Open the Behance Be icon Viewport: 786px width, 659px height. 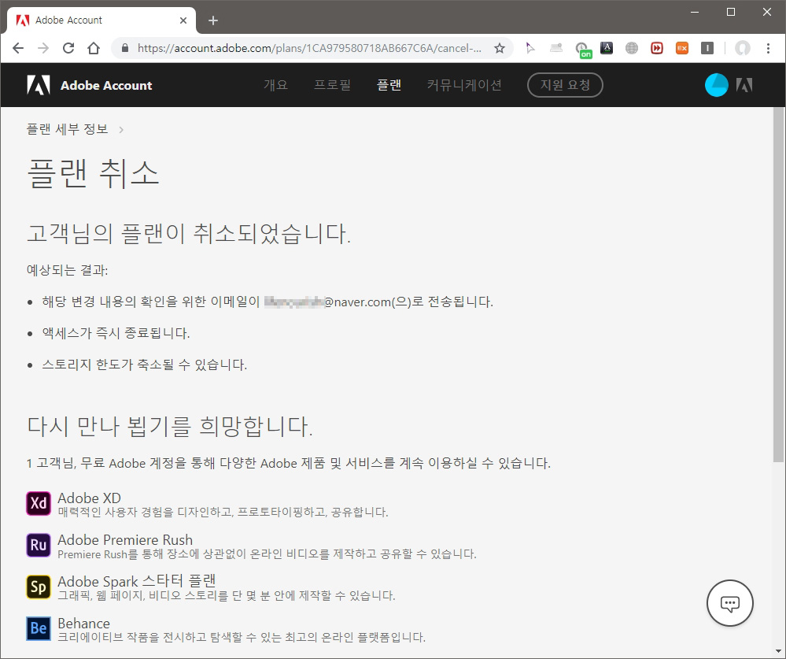click(x=38, y=628)
